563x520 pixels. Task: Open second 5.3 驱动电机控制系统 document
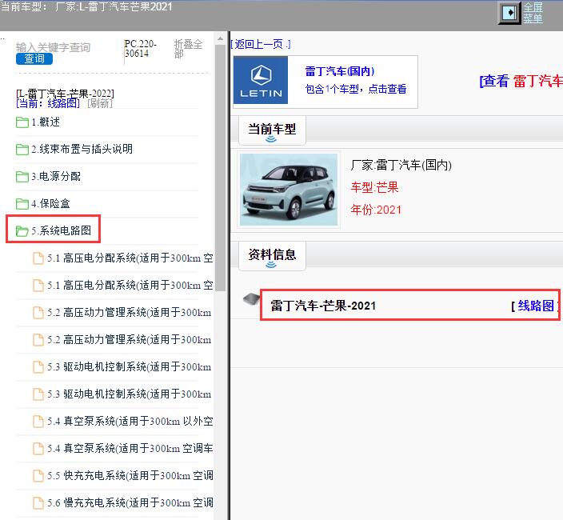point(130,394)
